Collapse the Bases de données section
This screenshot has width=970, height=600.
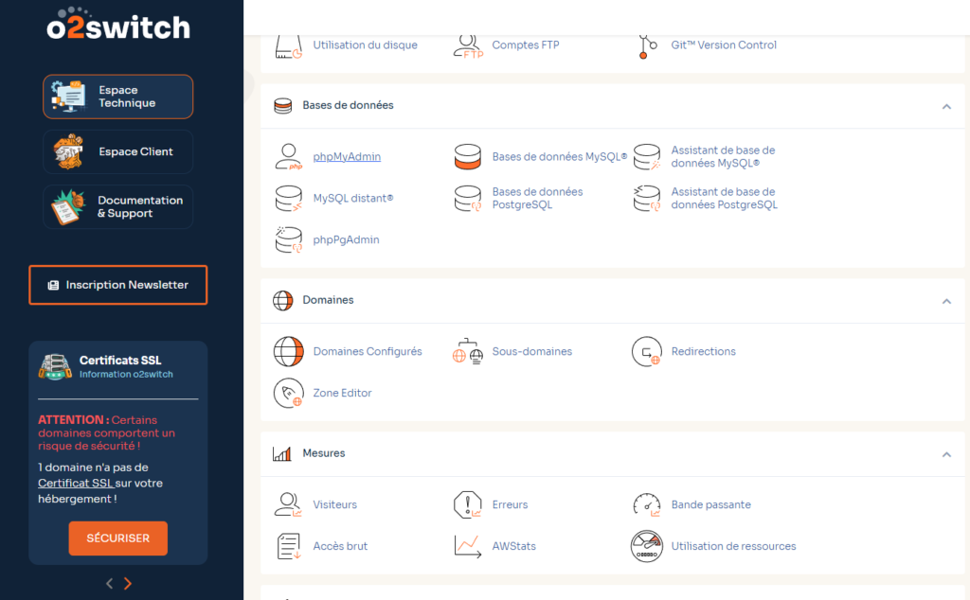[x=945, y=107]
